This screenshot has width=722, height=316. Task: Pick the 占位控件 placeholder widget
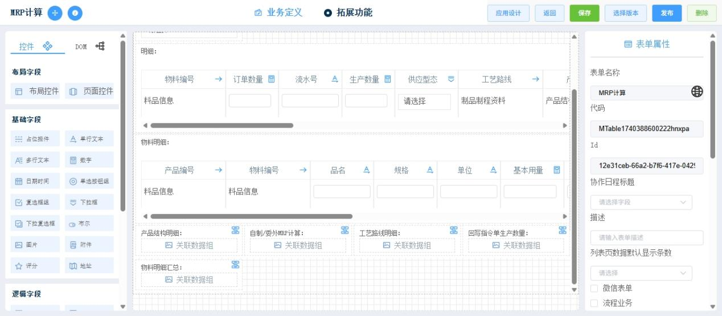click(36, 138)
